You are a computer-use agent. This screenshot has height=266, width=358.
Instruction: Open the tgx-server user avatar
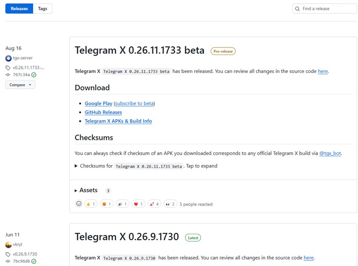click(x=8, y=58)
